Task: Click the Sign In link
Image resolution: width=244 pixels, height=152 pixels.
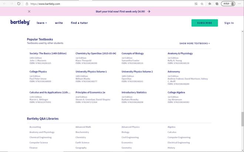Action: point(229,23)
